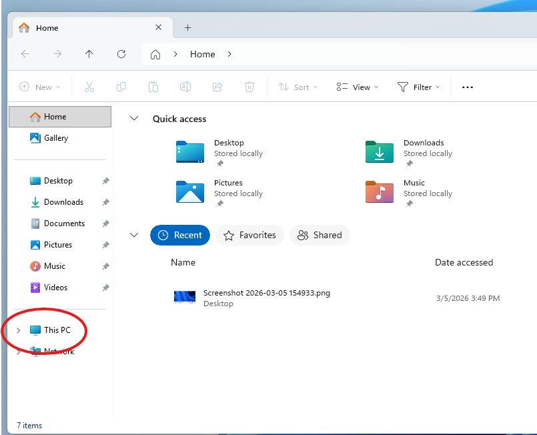
Task: Click the Delete trash icon
Action: click(x=249, y=87)
